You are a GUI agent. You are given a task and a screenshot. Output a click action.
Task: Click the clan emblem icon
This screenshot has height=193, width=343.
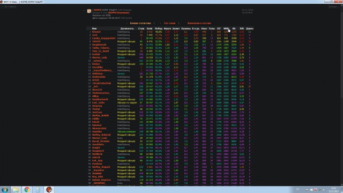tap(89, 11)
